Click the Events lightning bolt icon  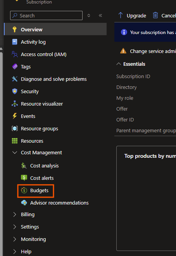[15, 116]
